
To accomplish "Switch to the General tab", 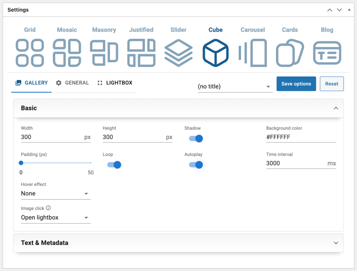I will [73, 83].
